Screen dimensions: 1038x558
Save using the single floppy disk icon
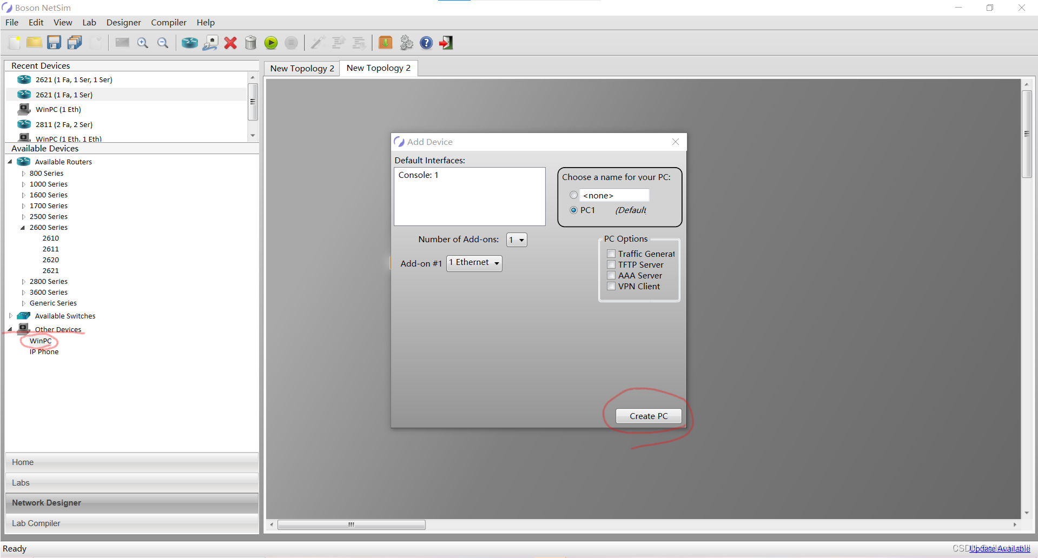(x=54, y=43)
